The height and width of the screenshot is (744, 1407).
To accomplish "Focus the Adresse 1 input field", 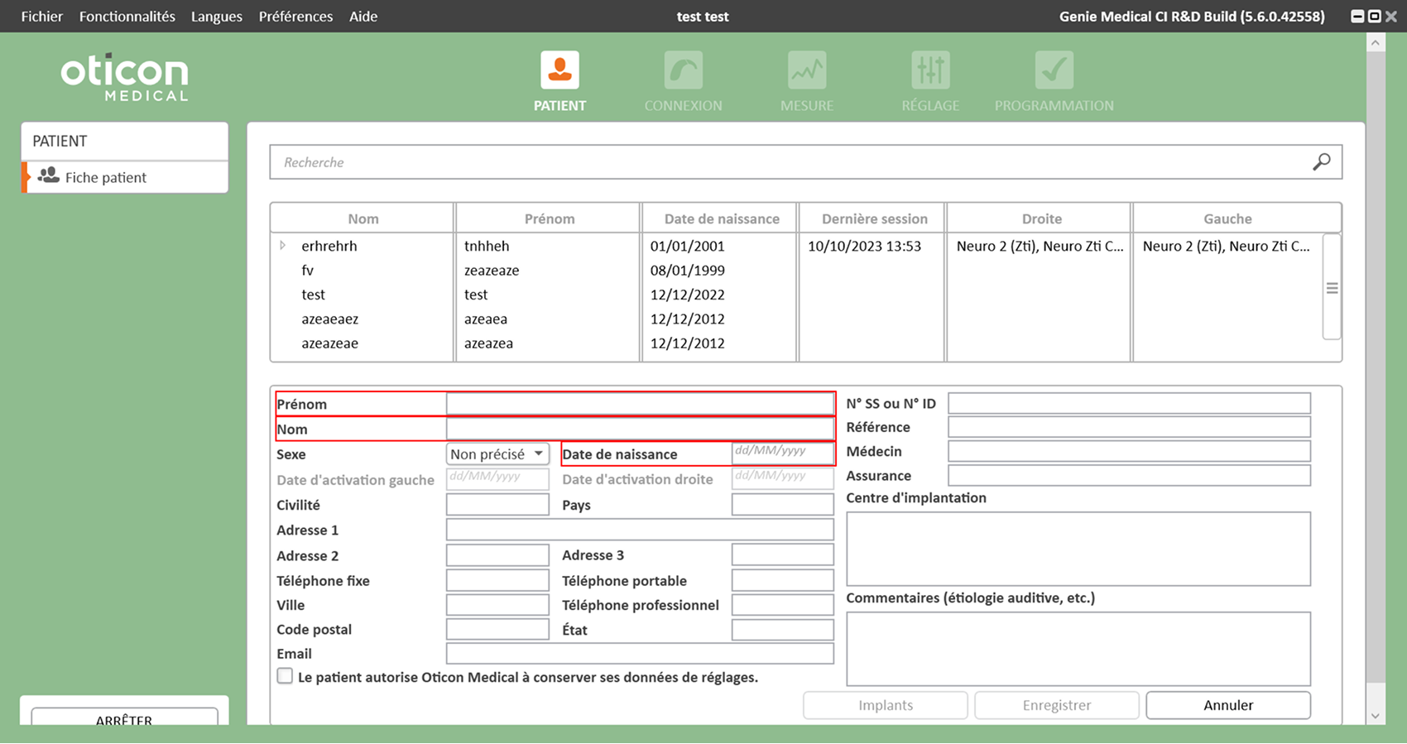I will 640,530.
